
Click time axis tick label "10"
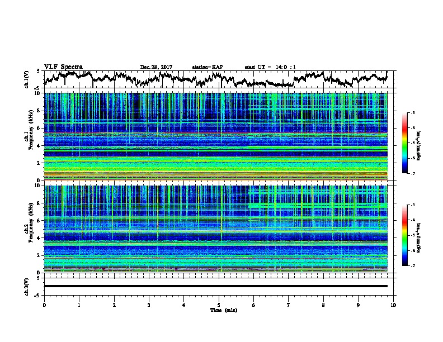(x=393, y=305)
